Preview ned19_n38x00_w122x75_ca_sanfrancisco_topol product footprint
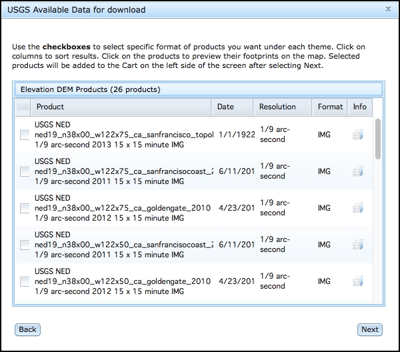The width and height of the screenshot is (400, 352). pyautogui.click(x=124, y=135)
